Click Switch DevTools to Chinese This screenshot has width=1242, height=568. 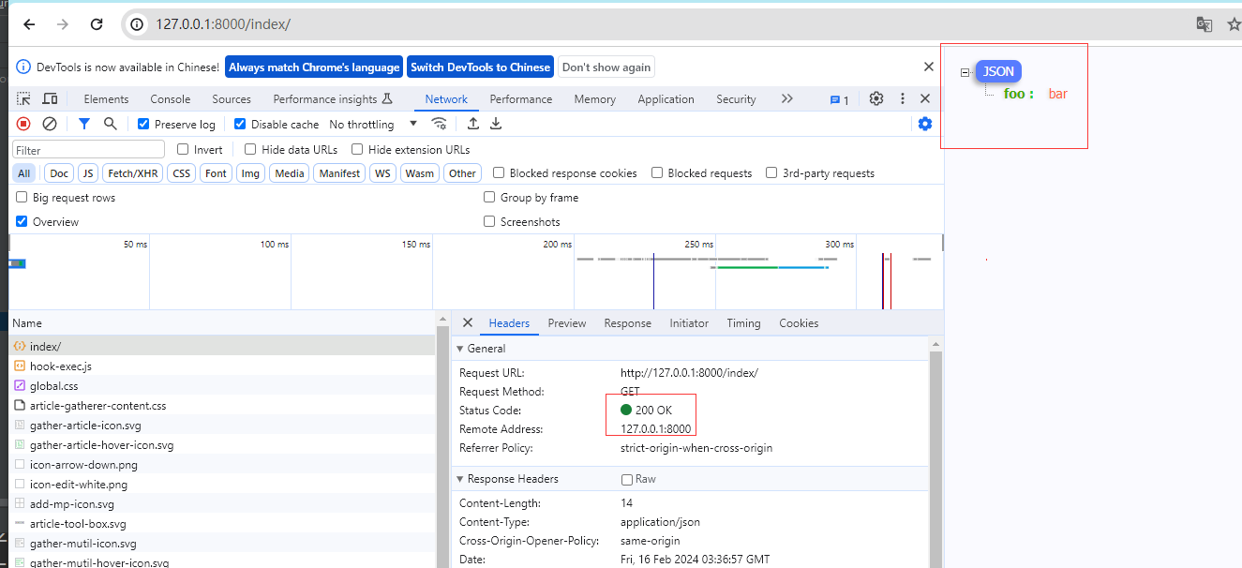tap(480, 67)
